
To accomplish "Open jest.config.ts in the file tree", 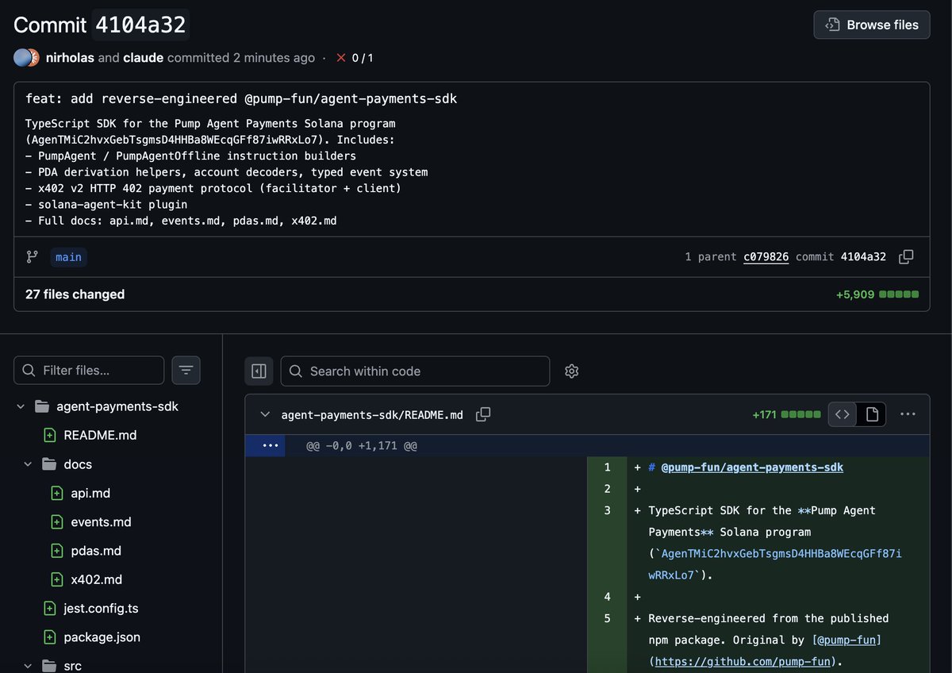I will pyautogui.click(x=101, y=608).
